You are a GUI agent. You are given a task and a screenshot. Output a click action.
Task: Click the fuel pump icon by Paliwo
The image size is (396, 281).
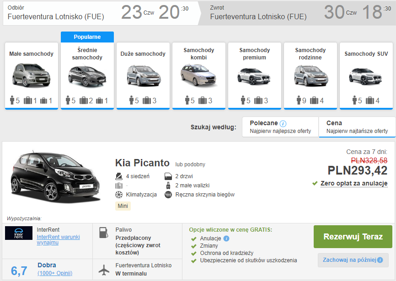click(103, 233)
